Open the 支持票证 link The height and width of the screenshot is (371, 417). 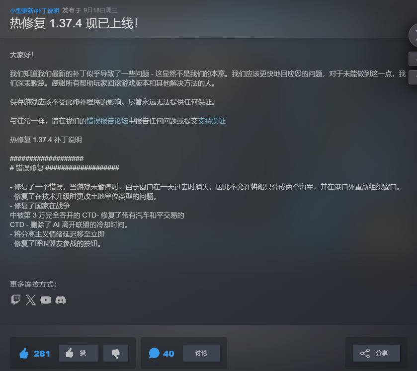(212, 121)
